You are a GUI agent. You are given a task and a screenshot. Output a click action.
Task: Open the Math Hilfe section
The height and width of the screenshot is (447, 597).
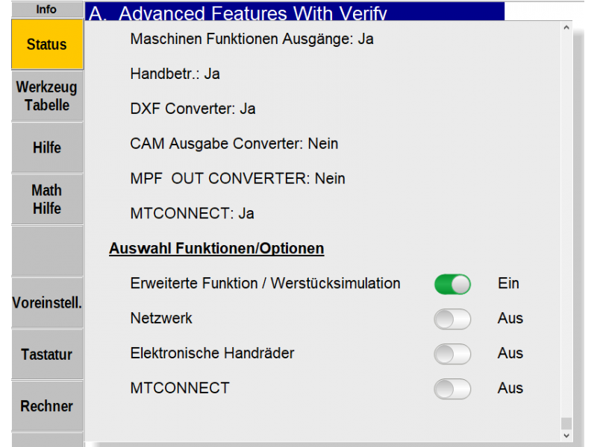pos(46,199)
